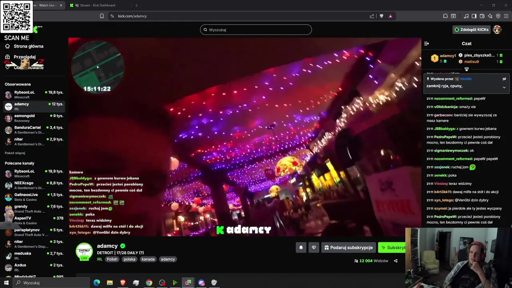Toggle the browser sidebar panel icon

click(474, 16)
